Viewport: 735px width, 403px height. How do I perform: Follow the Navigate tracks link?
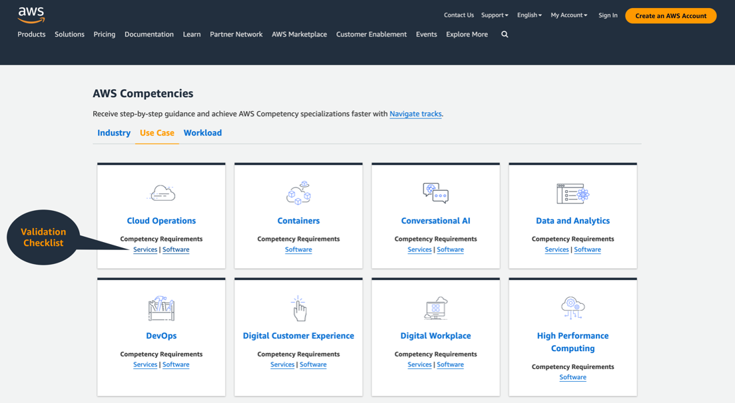coord(416,114)
